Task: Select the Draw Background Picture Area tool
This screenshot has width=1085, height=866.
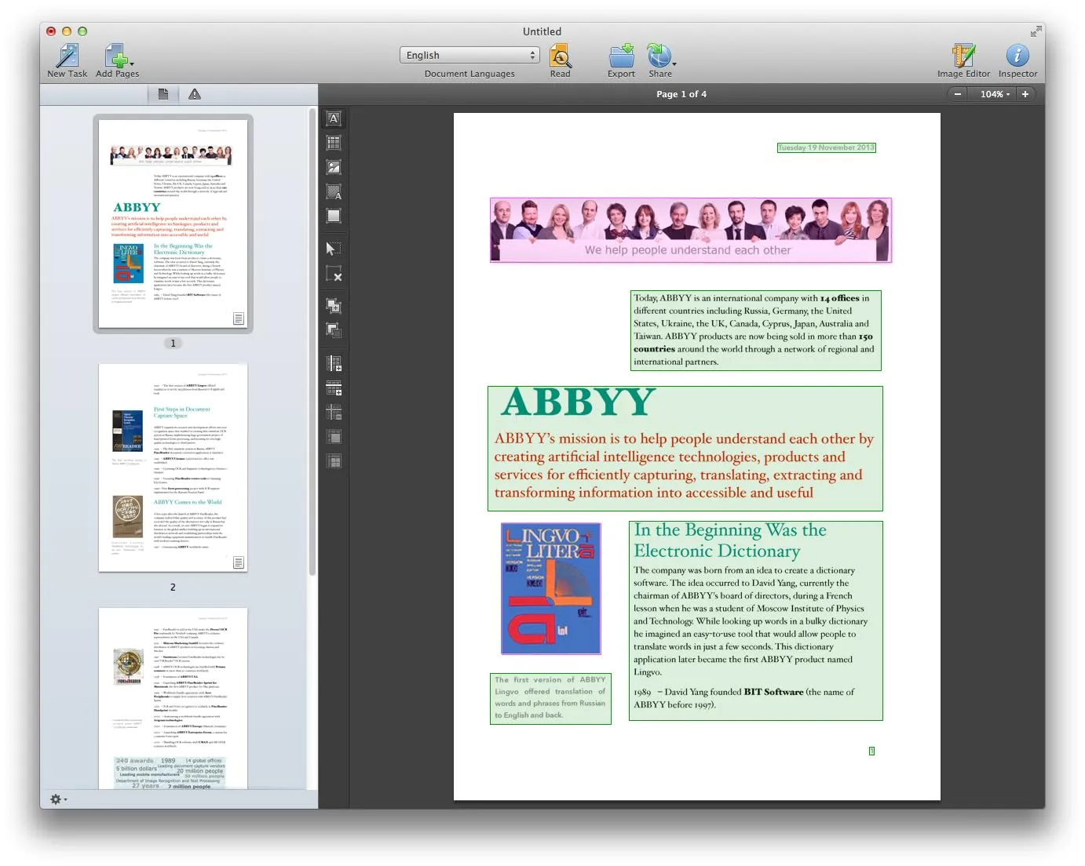Action: [x=334, y=191]
